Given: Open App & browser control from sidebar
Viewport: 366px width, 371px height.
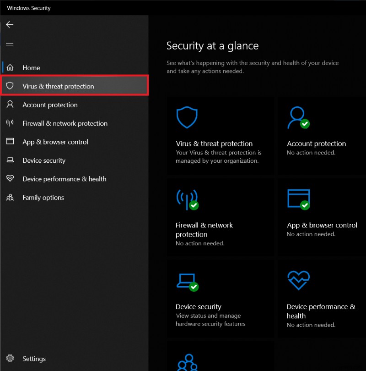Looking at the screenshot, I should tap(55, 142).
